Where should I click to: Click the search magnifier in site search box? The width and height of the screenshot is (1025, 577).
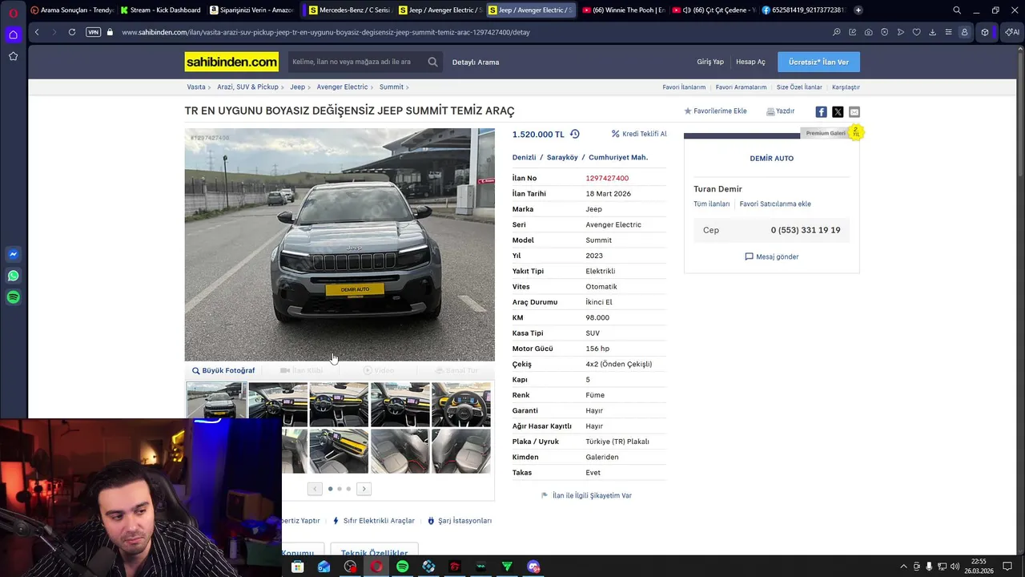432,62
